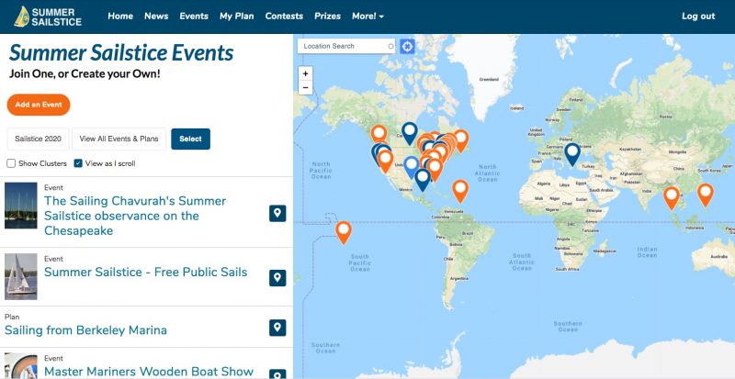This screenshot has height=379, width=735.
Task: Show Sailing from Berkeley Marina location pin
Action: (x=277, y=328)
